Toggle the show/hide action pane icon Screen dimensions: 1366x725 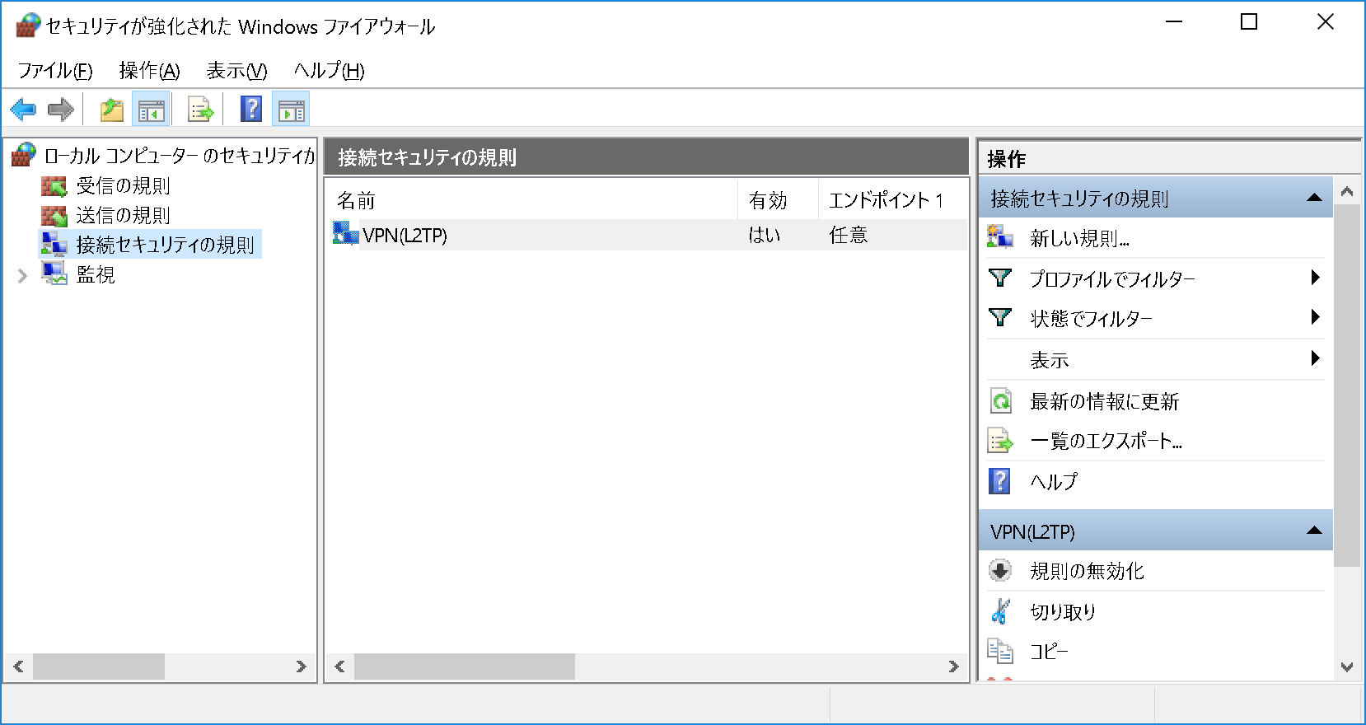[291, 110]
